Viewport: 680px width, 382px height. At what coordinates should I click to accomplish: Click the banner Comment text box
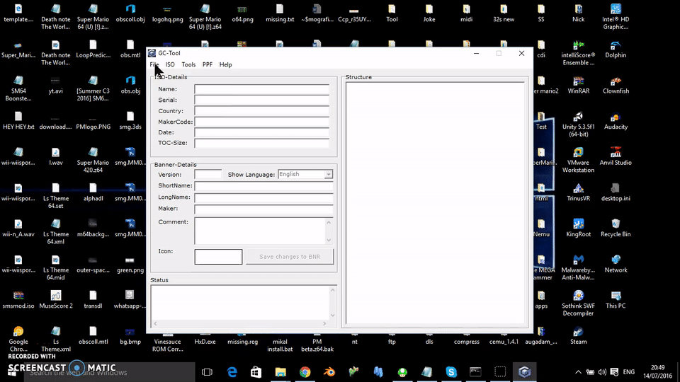259,231
